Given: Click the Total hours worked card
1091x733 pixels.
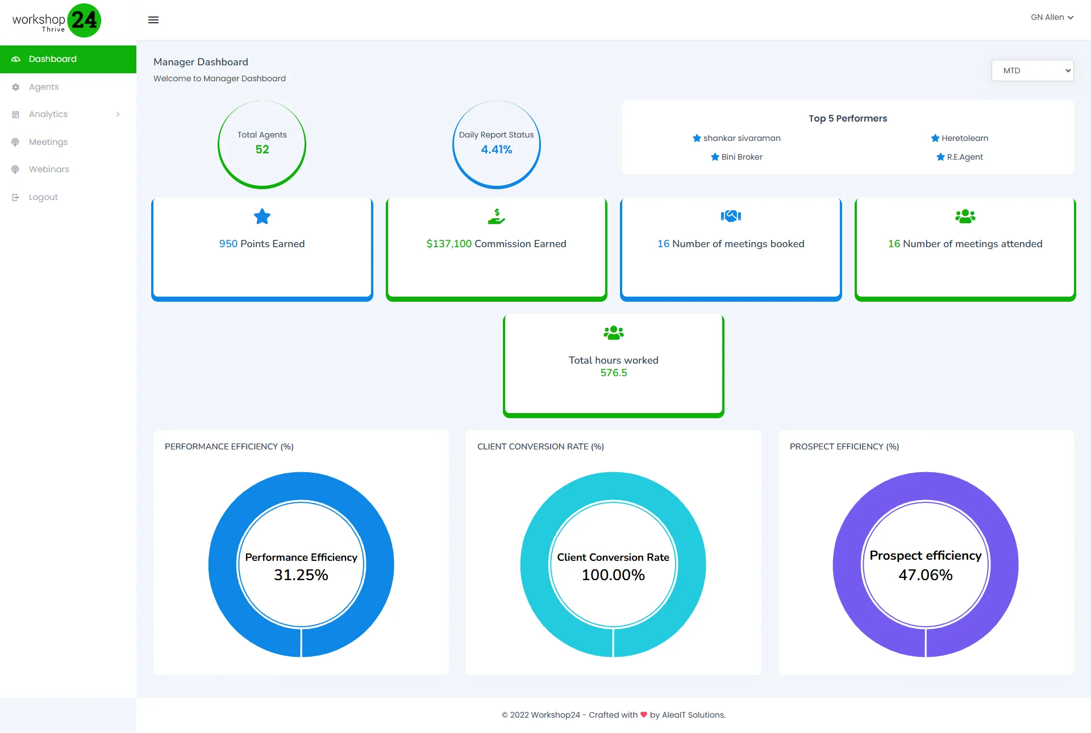Looking at the screenshot, I should click(614, 366).
